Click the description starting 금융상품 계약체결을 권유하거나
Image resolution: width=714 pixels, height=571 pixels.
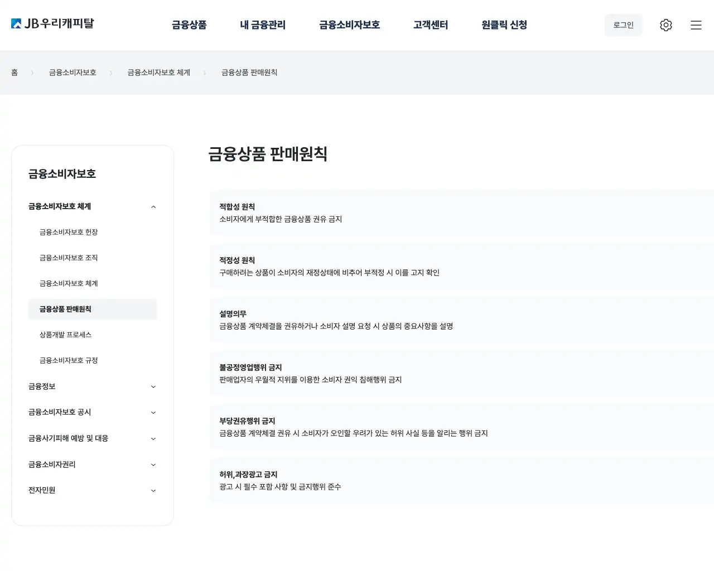coord(336,326)
